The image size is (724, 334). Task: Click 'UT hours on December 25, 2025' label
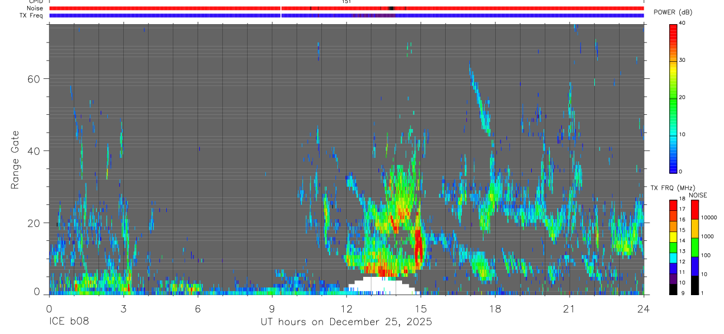(347, 322)
